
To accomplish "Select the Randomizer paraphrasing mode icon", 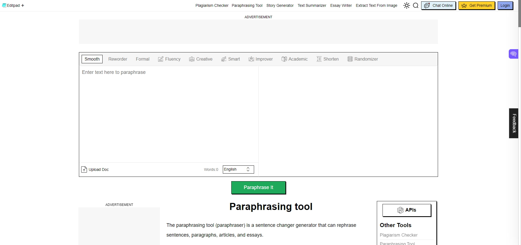I will [x=350, y=59].
